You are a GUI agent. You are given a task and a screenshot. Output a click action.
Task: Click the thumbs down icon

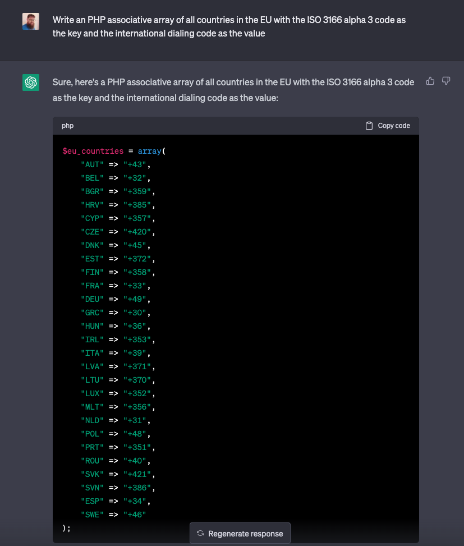(x=446, y=81)
